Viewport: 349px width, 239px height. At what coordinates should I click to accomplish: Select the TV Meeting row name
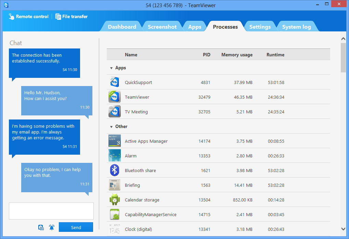point(136,112)
